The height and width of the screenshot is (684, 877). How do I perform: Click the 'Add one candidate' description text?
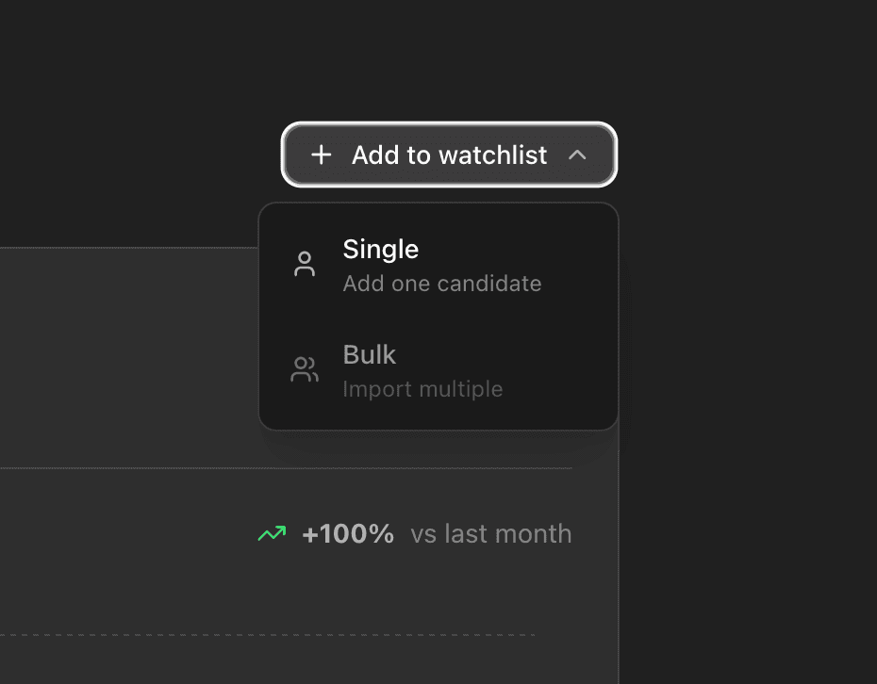pos(442,283)
